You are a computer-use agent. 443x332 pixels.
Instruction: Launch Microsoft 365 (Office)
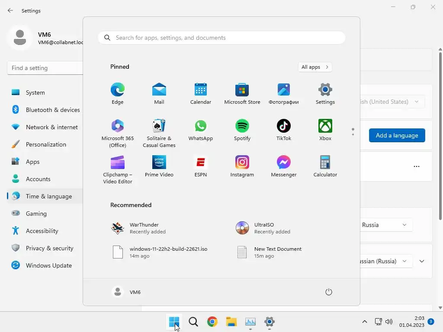(x=118, y=133)
